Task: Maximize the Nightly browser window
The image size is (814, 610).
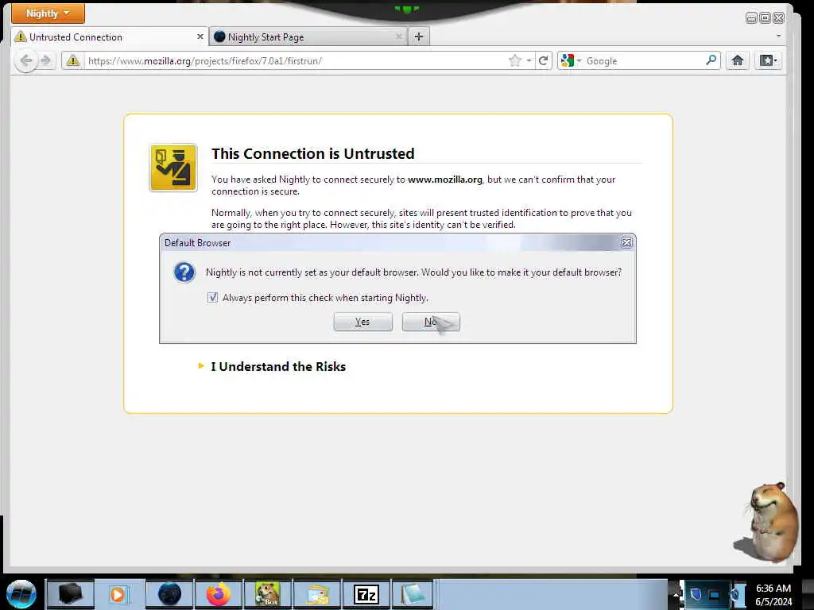Action: pyautogui.click(x=765, y=18)
